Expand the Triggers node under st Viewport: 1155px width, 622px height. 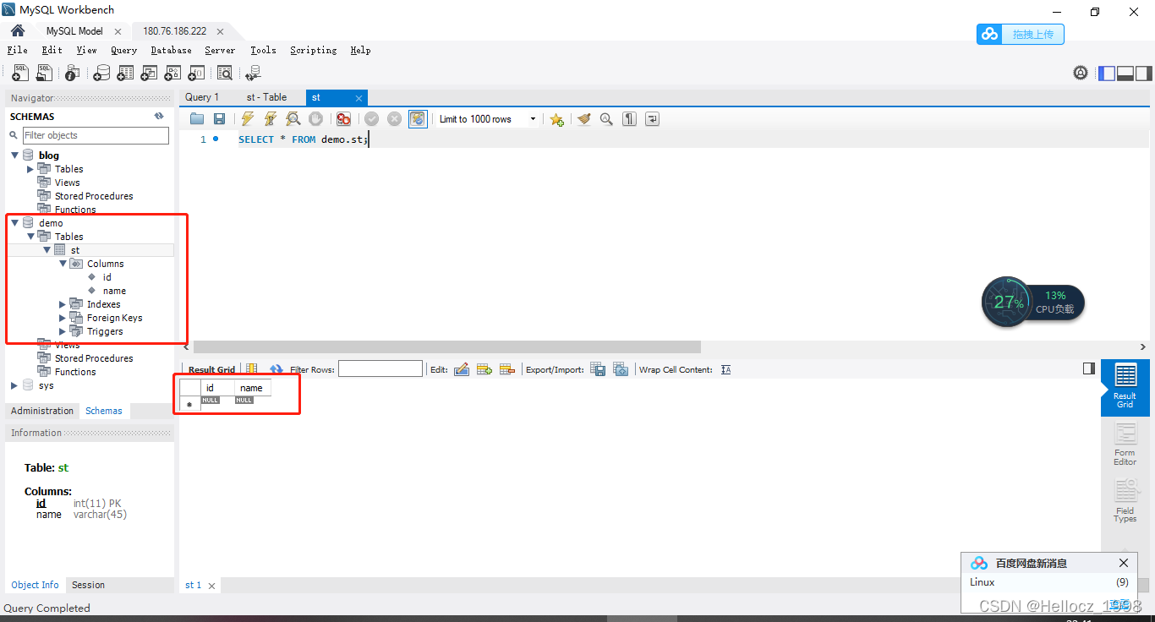(x=63, y=331)
